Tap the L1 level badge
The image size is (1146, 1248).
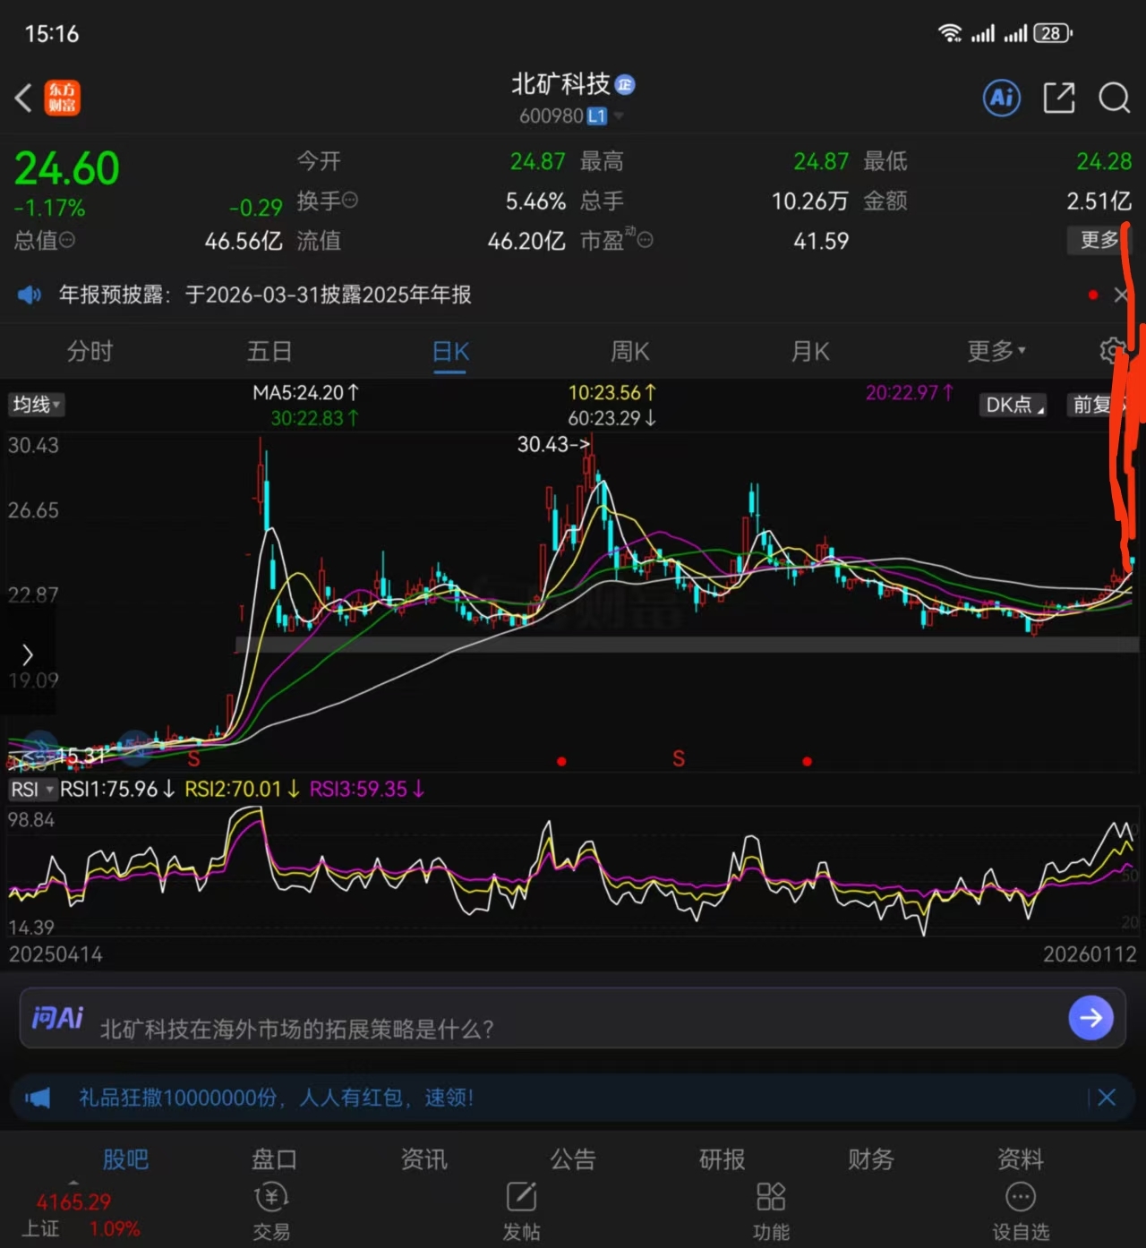tap(596, 116)
